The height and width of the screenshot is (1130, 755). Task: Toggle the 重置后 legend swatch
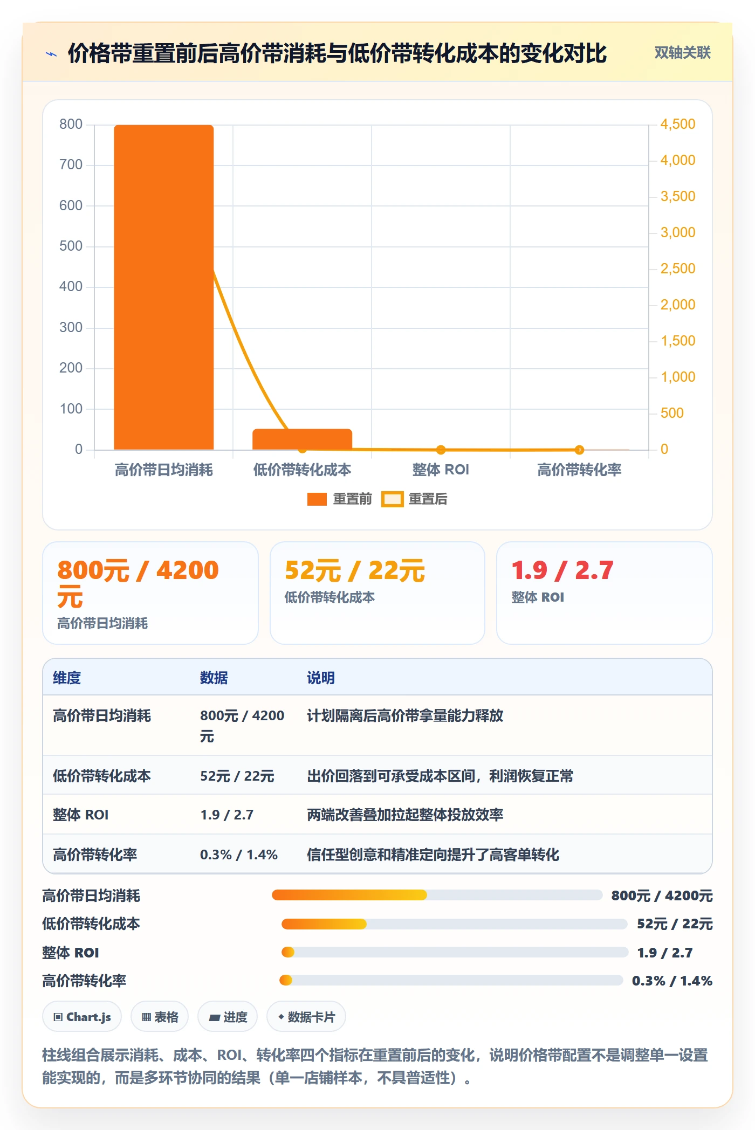click(x=392, y=499)
